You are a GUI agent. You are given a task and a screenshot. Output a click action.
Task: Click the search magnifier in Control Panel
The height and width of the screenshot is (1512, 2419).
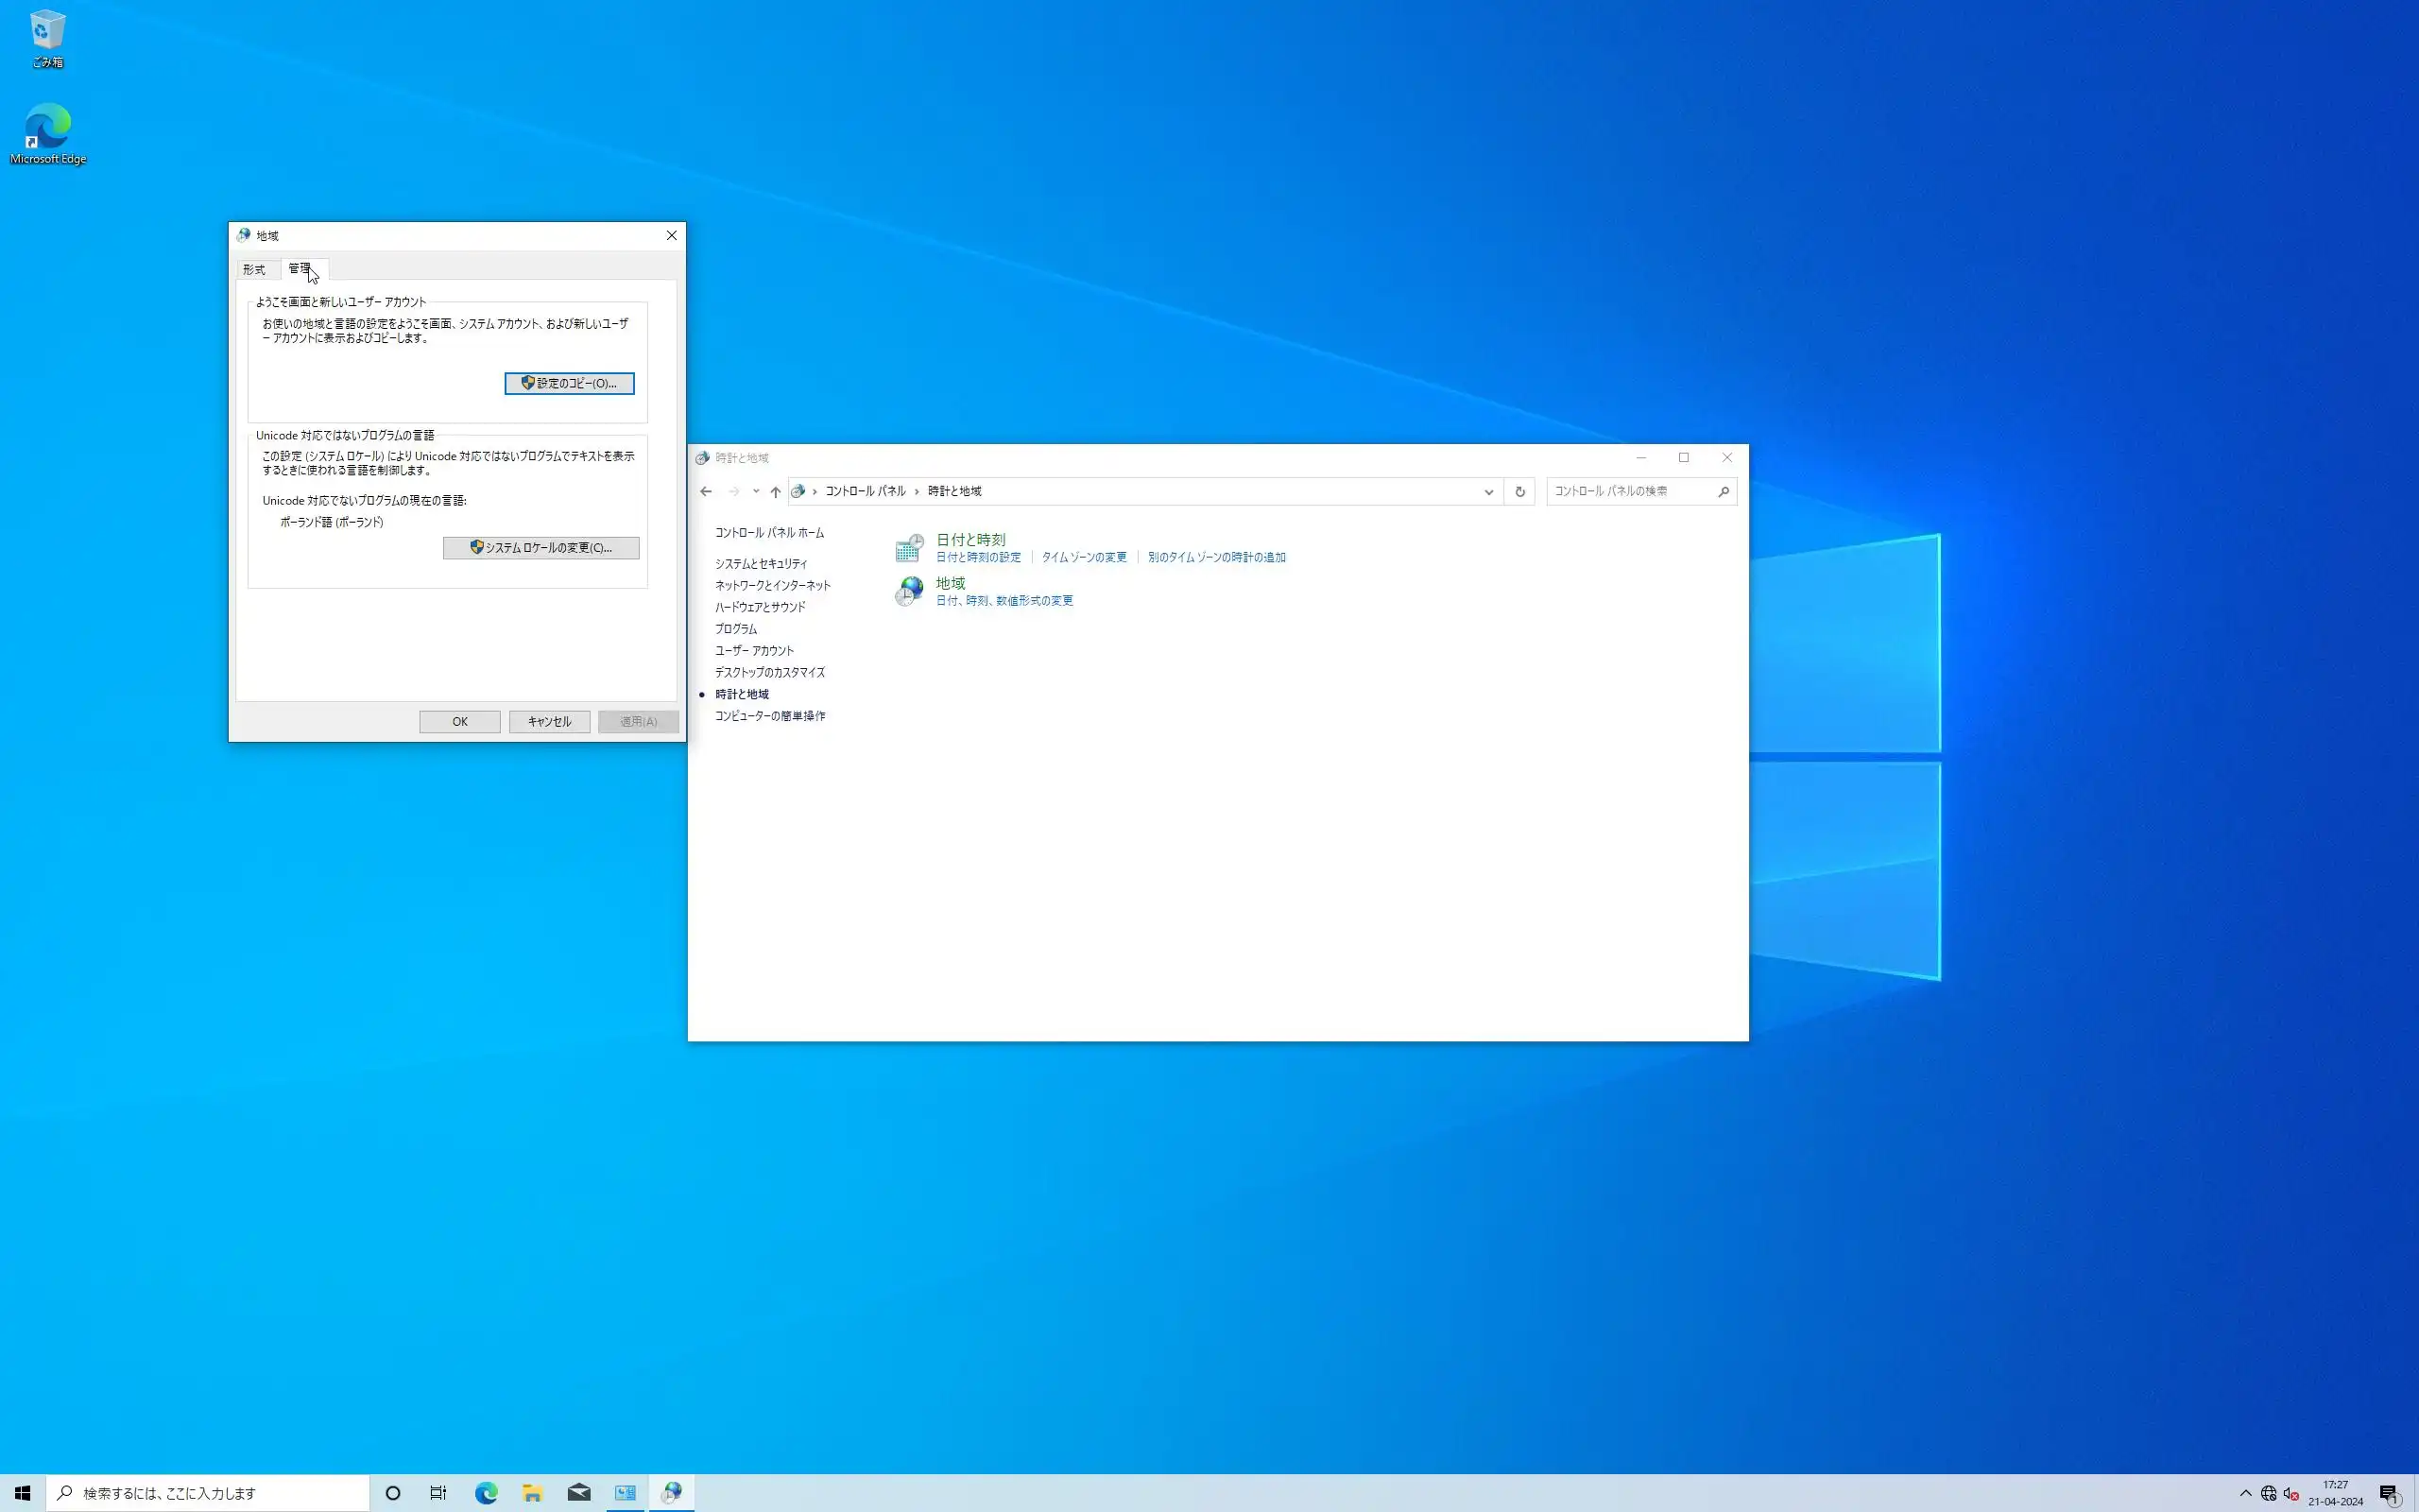(1724, 491)
